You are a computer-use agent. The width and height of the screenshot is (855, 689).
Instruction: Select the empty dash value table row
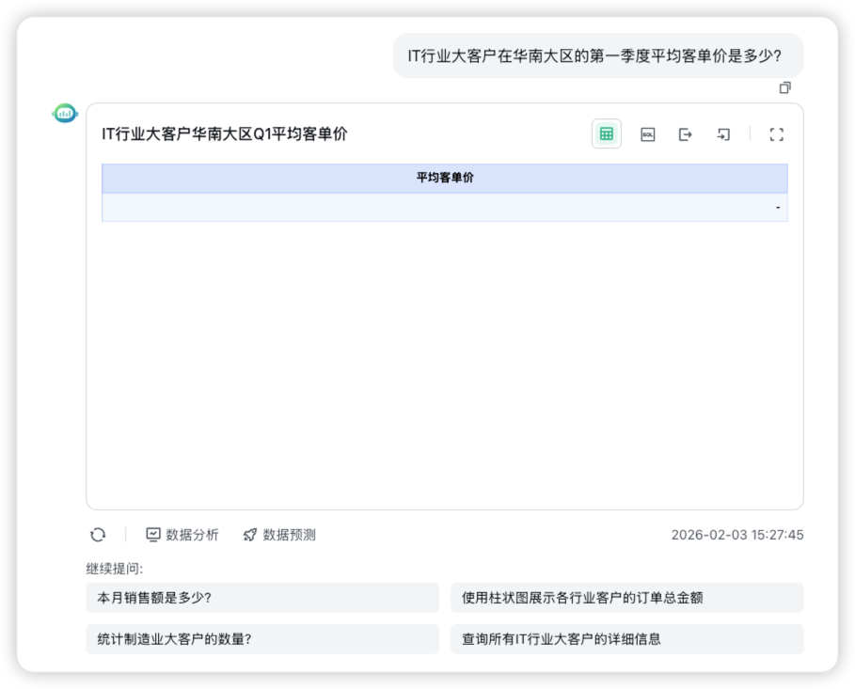pyautogui.click(x=443, y=205)
